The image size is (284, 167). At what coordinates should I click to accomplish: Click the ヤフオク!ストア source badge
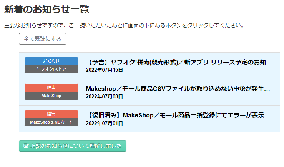(51, 69)
